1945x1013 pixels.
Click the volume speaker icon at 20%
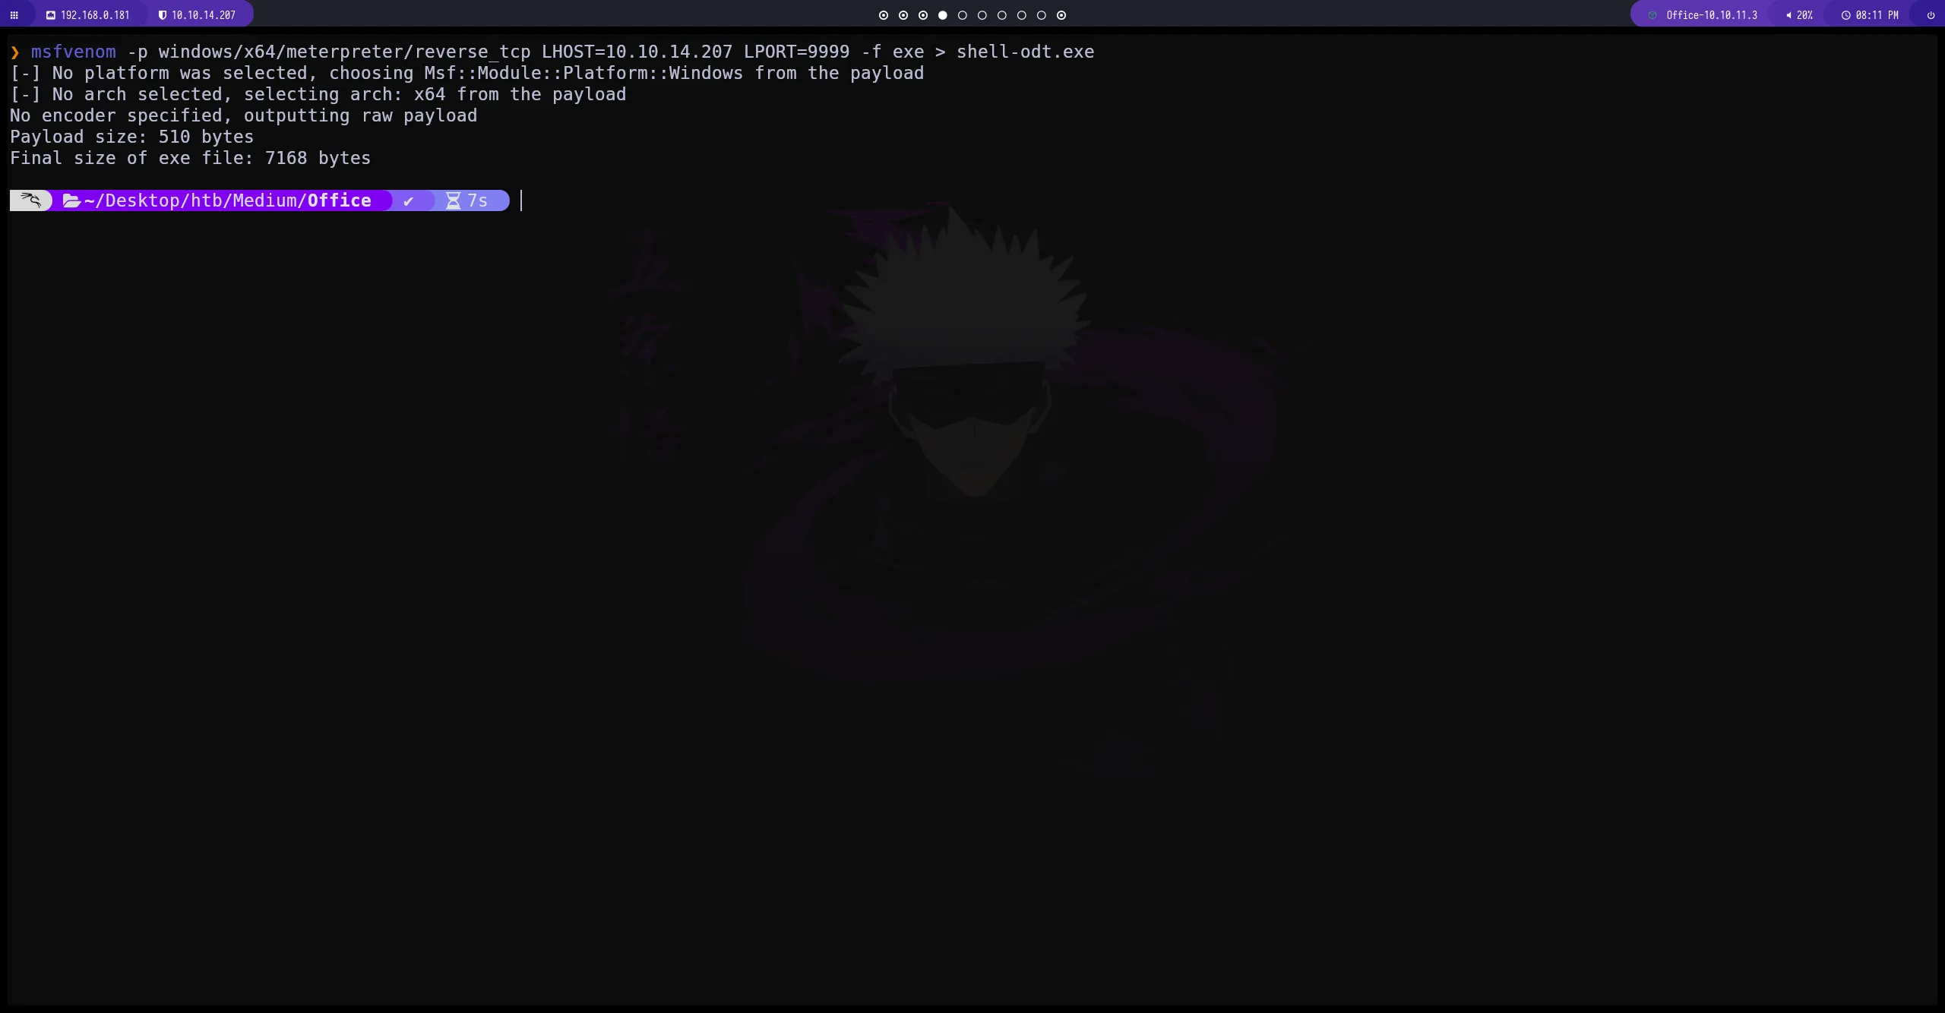pos(1788,15)
